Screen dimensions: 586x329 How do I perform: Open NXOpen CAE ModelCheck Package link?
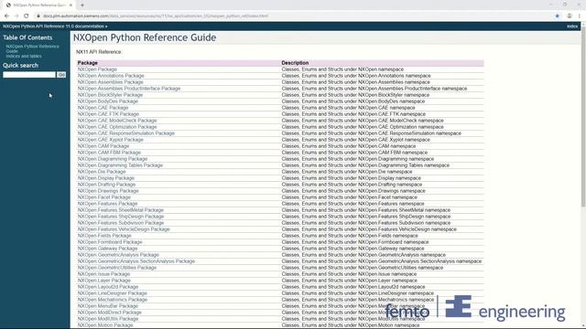pyautogui.click(x=117, y=121)
